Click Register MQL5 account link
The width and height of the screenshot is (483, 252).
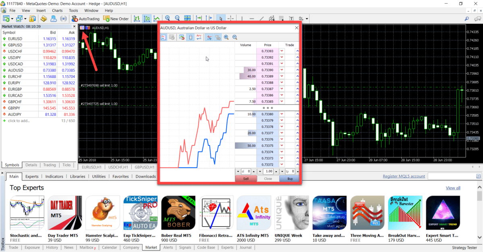click(x=404, y=176)
